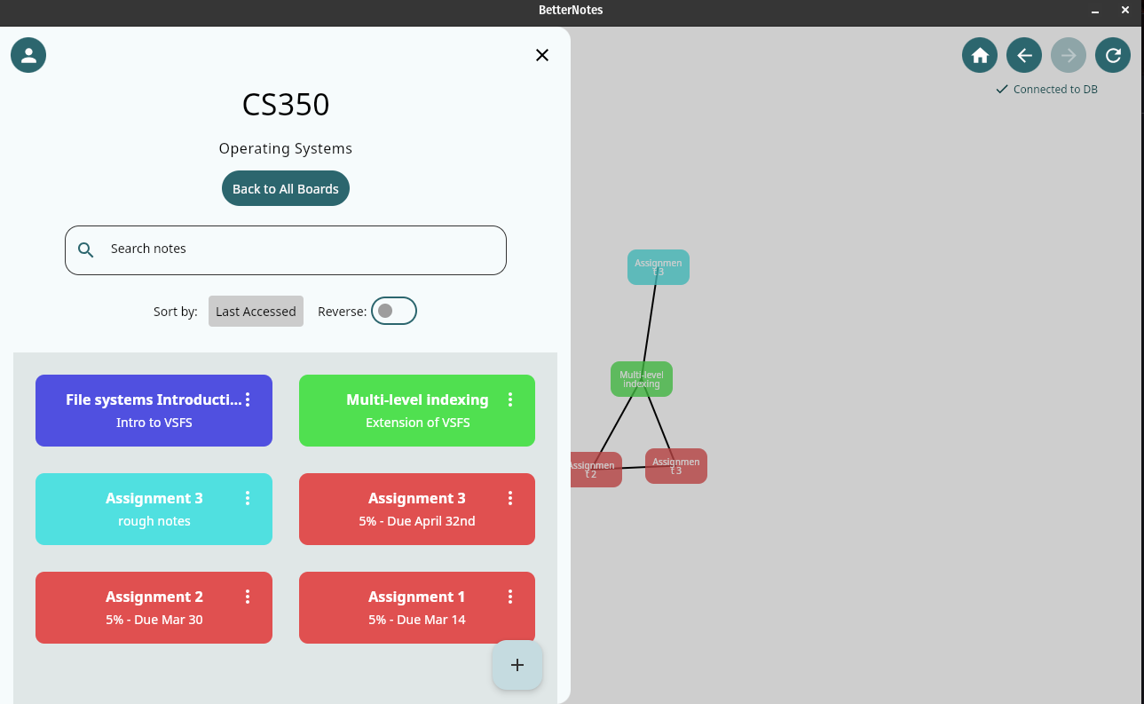
Task: Focus the Search notes input field
Action: click(x=302, y=249)
